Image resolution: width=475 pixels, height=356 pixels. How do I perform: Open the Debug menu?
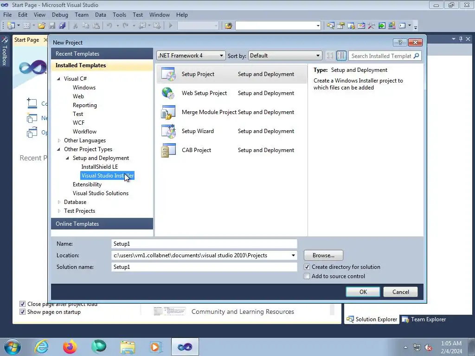[x=60, y=15]
